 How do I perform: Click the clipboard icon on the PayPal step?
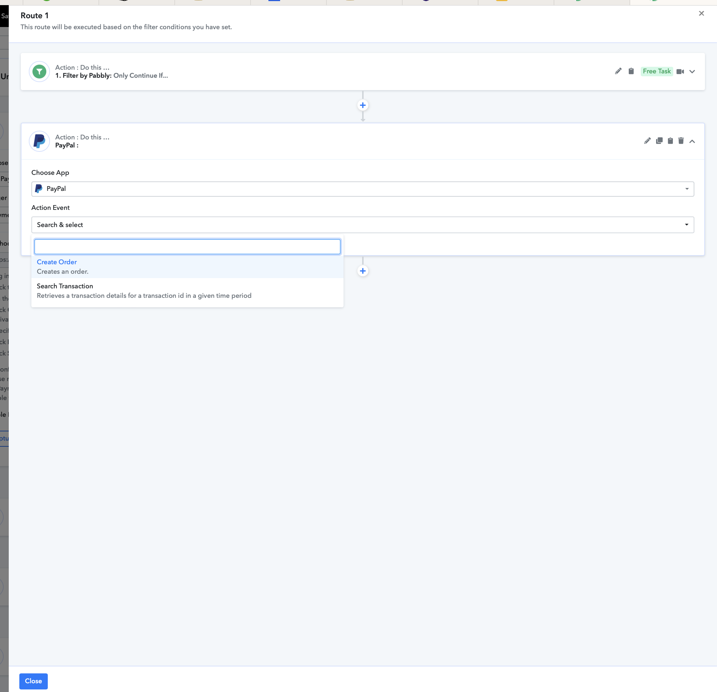coord(670,141)
